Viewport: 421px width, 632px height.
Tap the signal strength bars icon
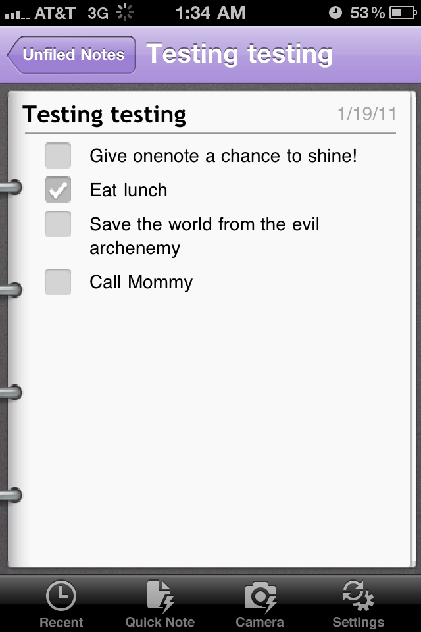pos(15,14)
